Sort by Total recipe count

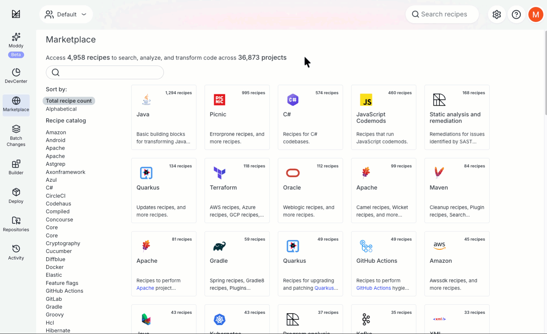point(69,101)
